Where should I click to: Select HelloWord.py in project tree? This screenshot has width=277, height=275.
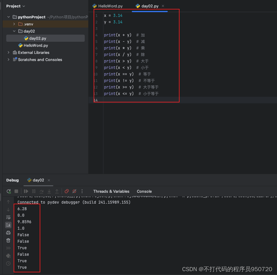point(45,45)
